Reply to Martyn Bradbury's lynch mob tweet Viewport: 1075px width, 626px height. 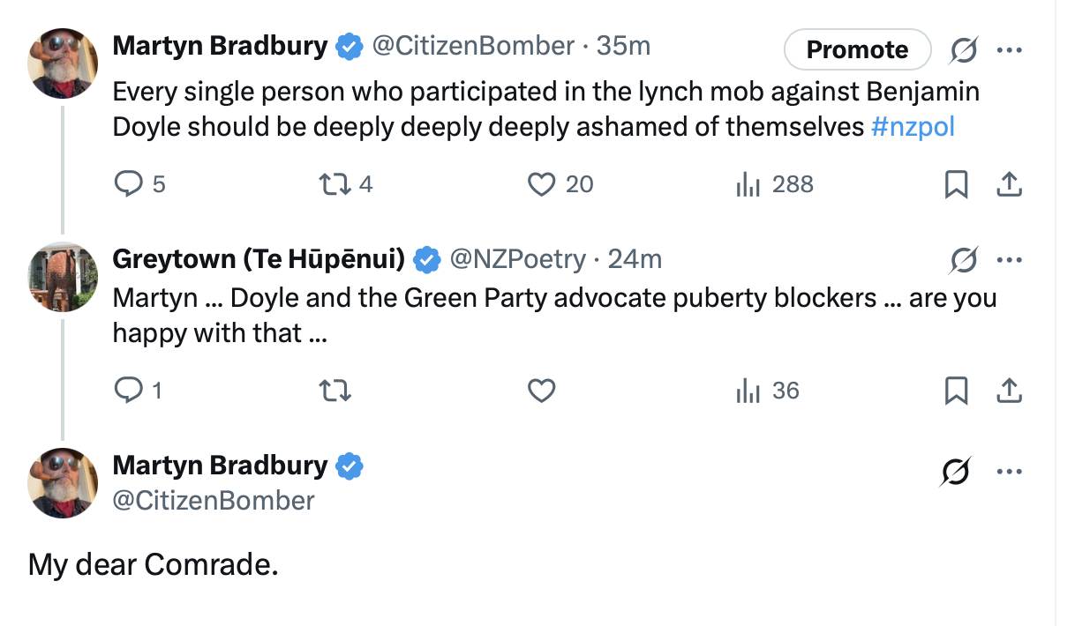pyautogui.click(x=129, y=184)
